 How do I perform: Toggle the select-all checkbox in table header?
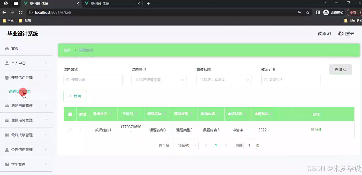pyautogui.click(x=70, y=114)
